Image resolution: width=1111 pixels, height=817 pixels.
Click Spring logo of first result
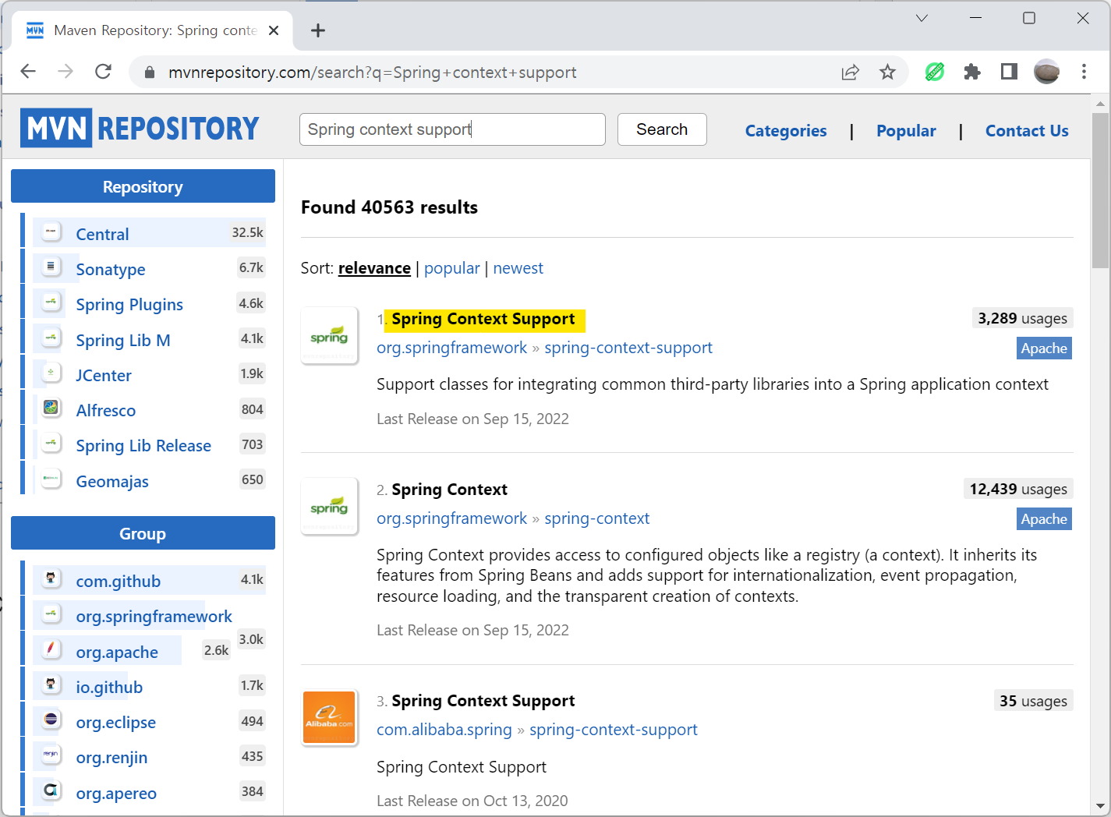pyautogui.click(x=329, y=335)
